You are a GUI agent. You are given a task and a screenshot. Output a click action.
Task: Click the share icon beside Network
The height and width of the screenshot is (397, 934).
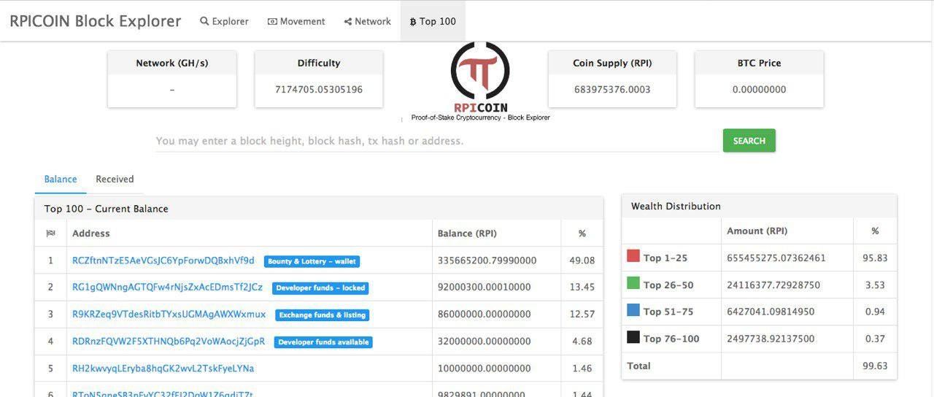pyautogui.click(x=348, y=21)
